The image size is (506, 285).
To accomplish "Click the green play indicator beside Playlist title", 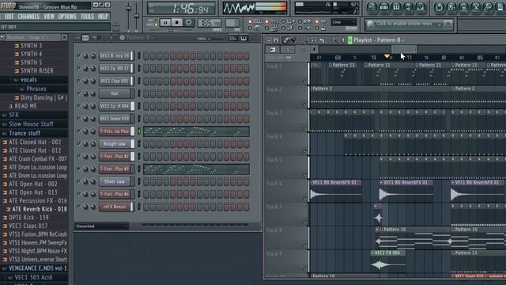I will (350, 40).
